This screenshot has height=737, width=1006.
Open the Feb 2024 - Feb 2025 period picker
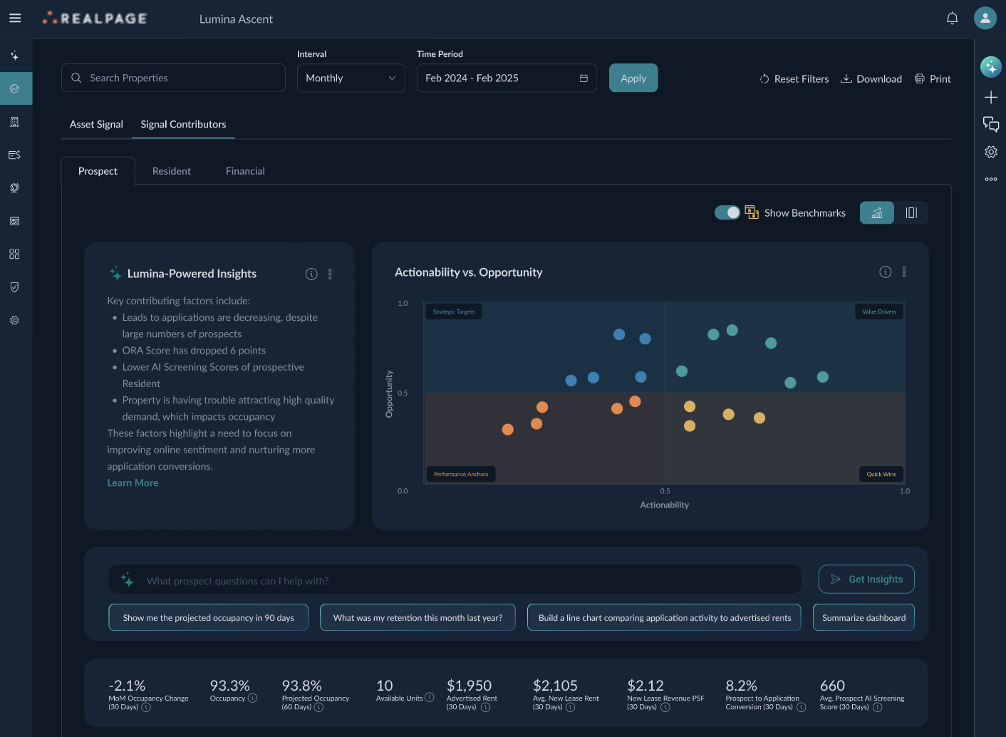tap(507, 78)
